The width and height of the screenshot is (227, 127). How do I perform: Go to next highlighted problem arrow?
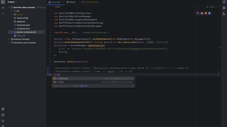point(219,7)
